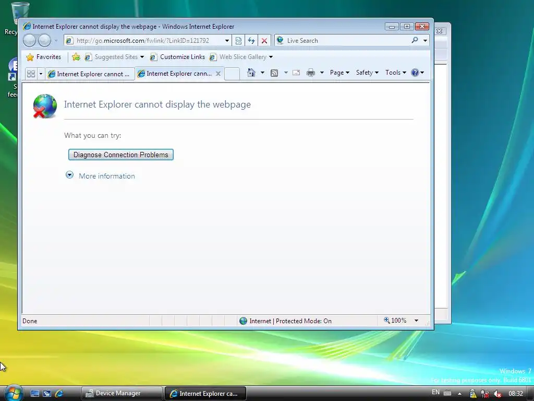534x401 pixels.
Task: Click Add to Favorites Bar star icon
Action: point(76,57)
